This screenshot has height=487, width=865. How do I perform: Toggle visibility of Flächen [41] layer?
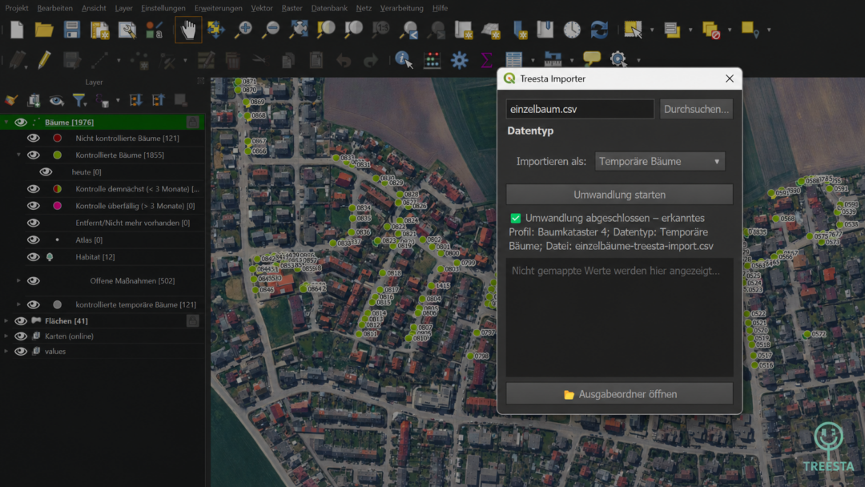[x=20, y=321]
